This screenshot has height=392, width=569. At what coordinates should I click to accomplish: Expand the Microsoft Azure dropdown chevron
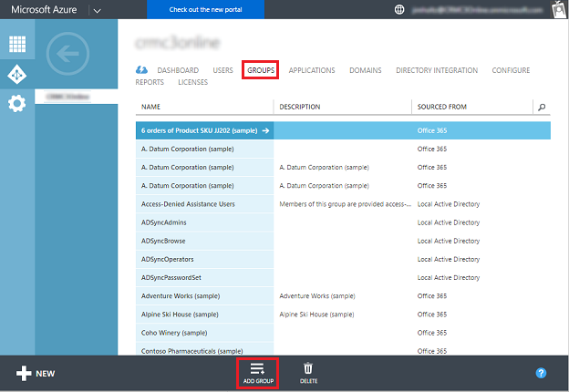(98, 10)
